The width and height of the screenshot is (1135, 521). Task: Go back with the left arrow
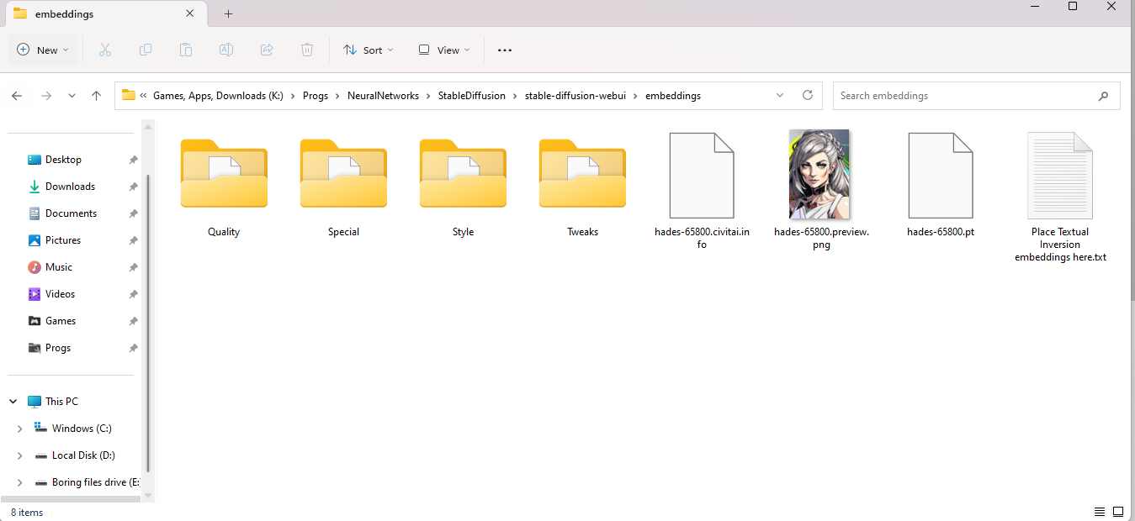(17, 96)
